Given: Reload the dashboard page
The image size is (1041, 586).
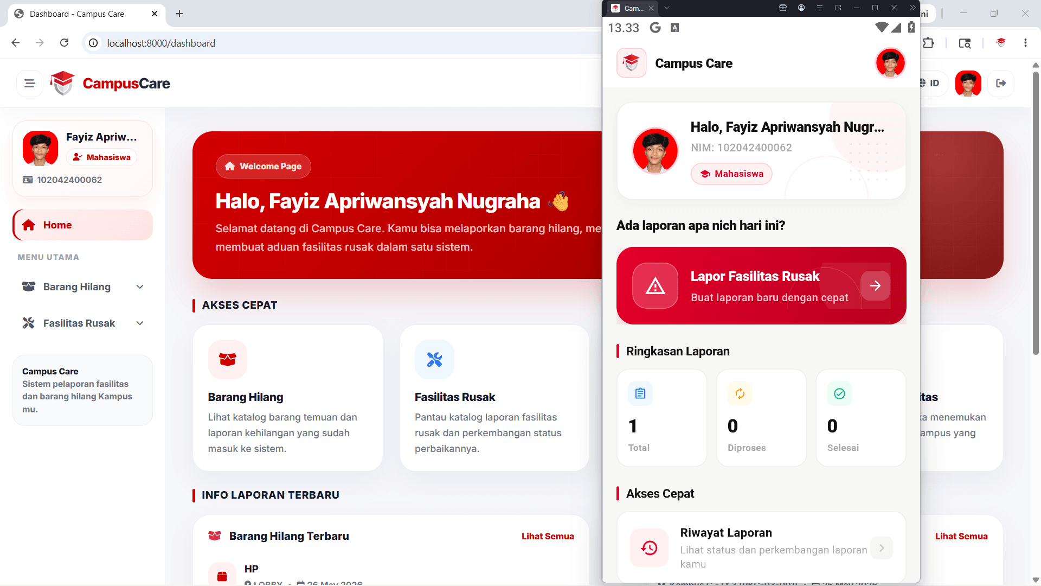Looking at the screenshot, I should [64, 43].
